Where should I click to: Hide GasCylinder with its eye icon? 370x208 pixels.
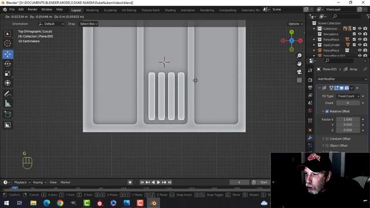click(360, 45)
